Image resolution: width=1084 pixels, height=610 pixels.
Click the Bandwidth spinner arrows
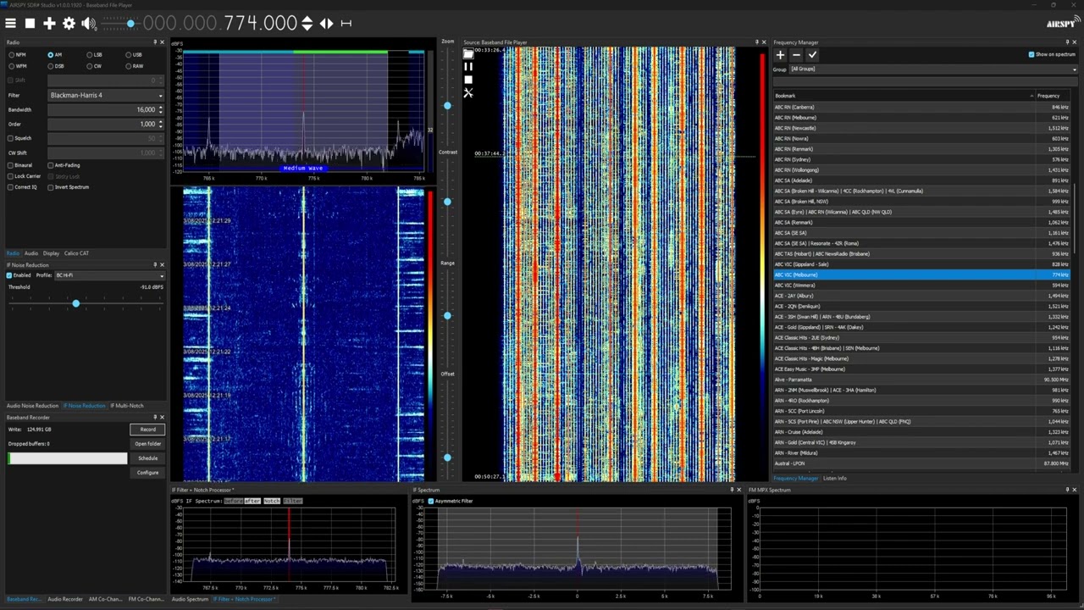click(x=160, y=109)
